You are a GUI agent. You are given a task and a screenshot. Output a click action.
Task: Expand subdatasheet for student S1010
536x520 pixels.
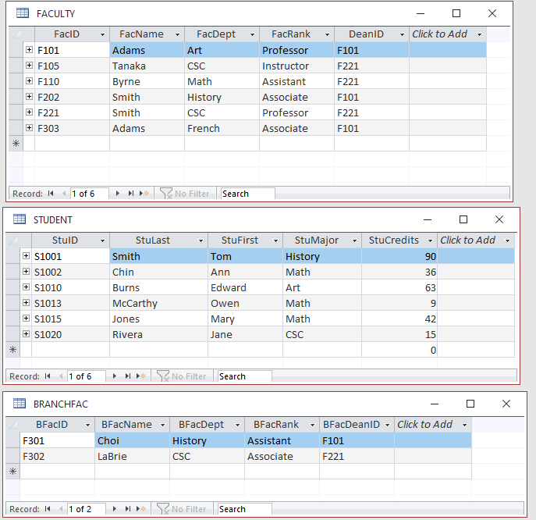pyautogui.click(x=26, y=287)
